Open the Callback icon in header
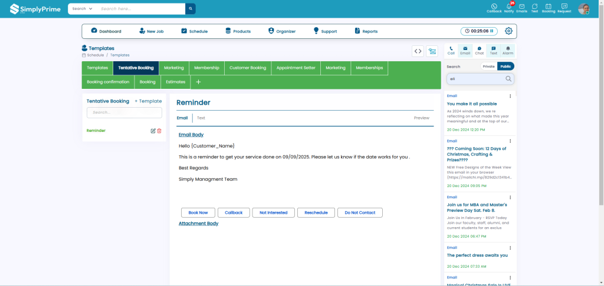The height and width of the screenshot is (286, 604). [494, 8]
